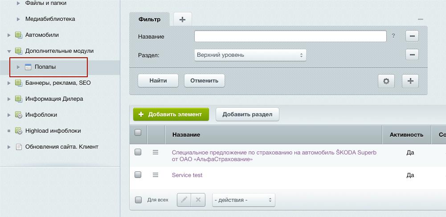Expand the Информация Дилера node
The height and width of the screenshot is (217, 446).
9,99
